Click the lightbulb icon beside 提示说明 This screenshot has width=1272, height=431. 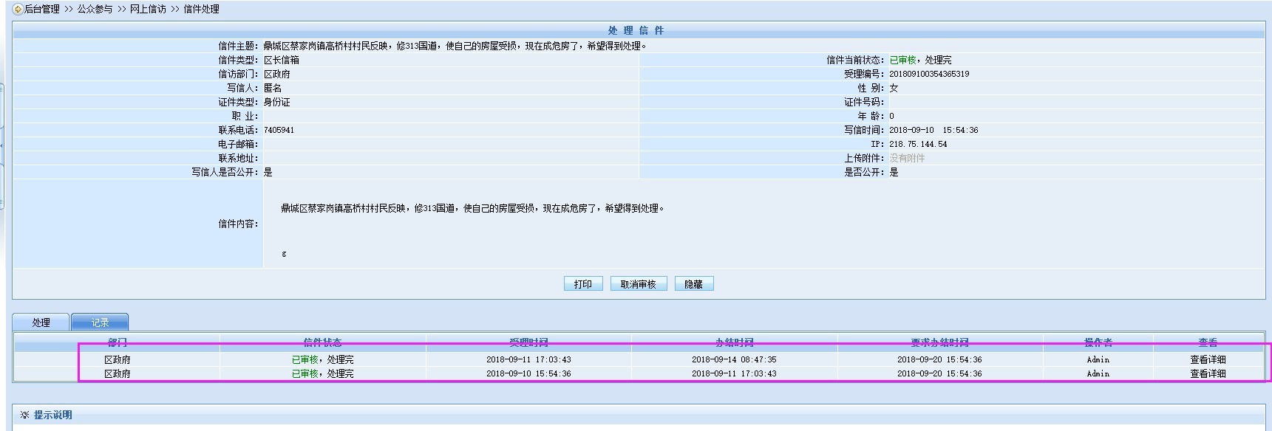tap(24, 415)
